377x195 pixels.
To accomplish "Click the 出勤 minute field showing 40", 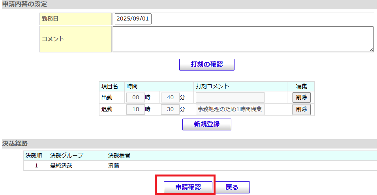I will point(170,97).
